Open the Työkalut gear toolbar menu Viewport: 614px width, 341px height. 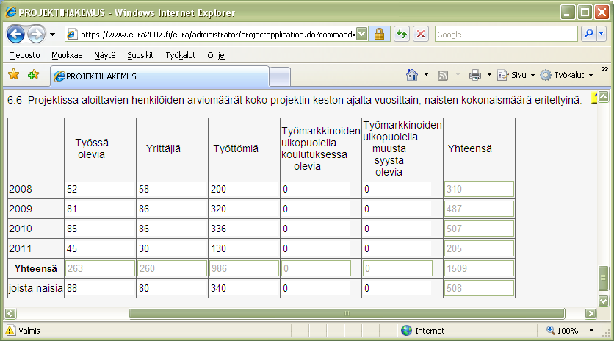click(x=566, y=75)
